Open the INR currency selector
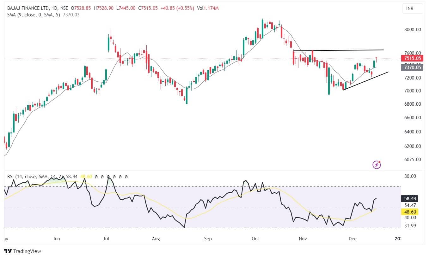Screen dimensions: 429x258 click(412, 9)
